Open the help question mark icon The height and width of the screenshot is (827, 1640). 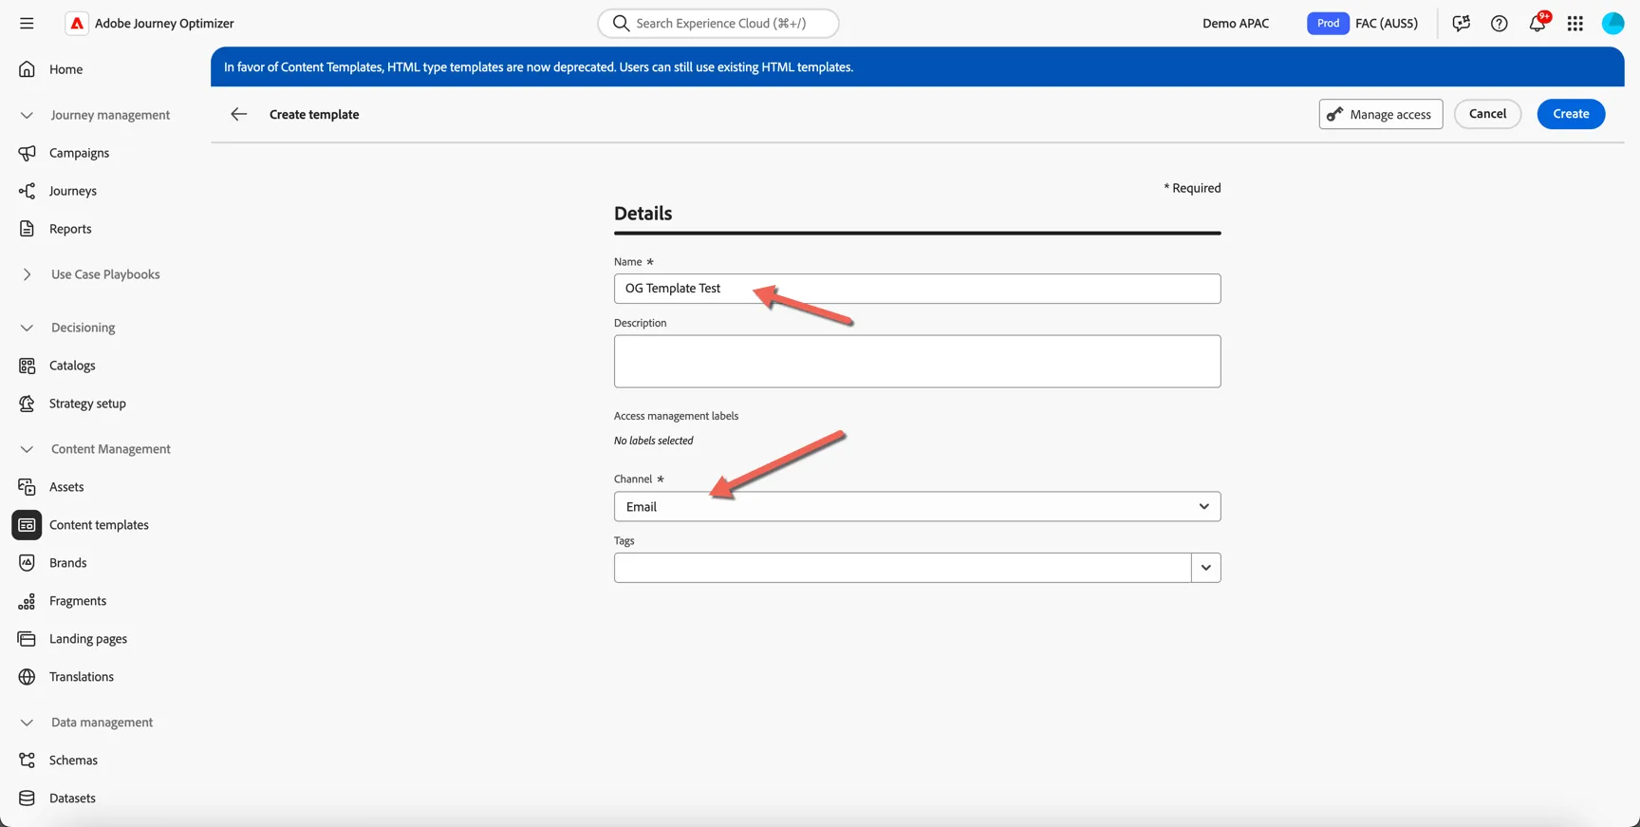click(1500, 23)
